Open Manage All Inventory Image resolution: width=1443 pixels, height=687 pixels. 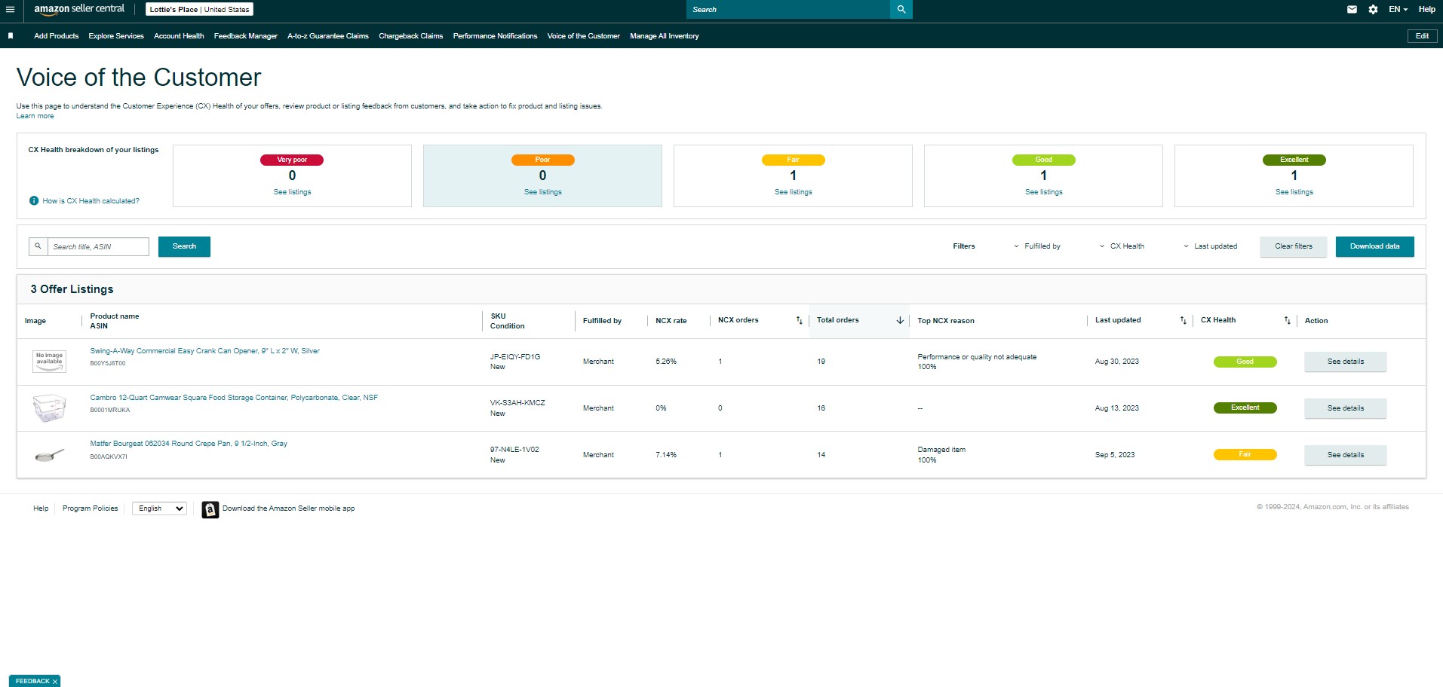coord(665,36)
